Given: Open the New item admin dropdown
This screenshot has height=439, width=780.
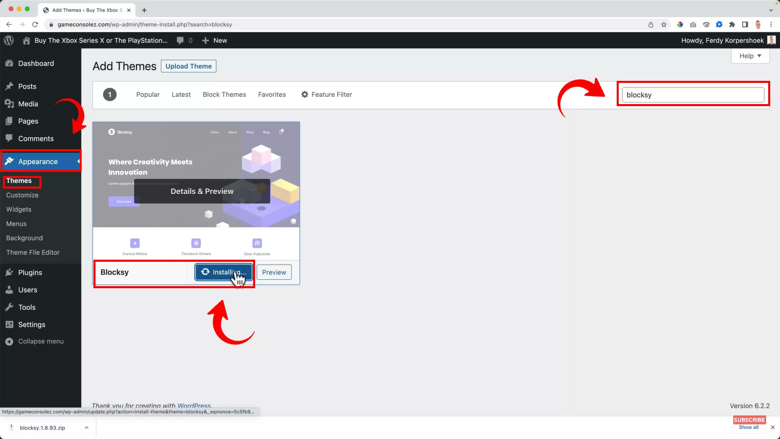Looking at the screenshot, I should pos(214,40).
